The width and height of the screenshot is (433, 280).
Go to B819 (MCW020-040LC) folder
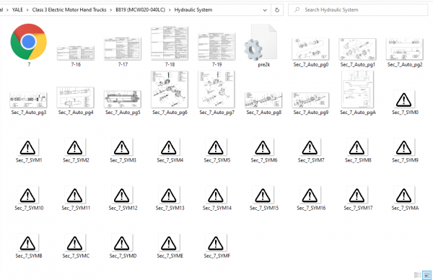[140, 9]
